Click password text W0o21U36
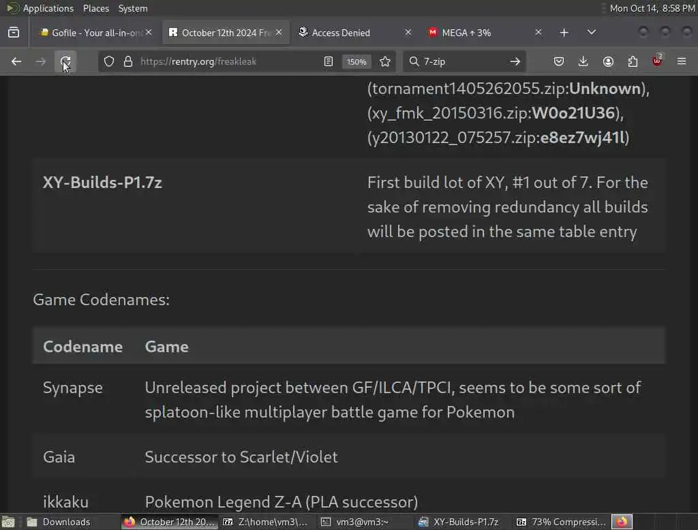The width and height of the screenshot is (698, 530). pos(573,113)
